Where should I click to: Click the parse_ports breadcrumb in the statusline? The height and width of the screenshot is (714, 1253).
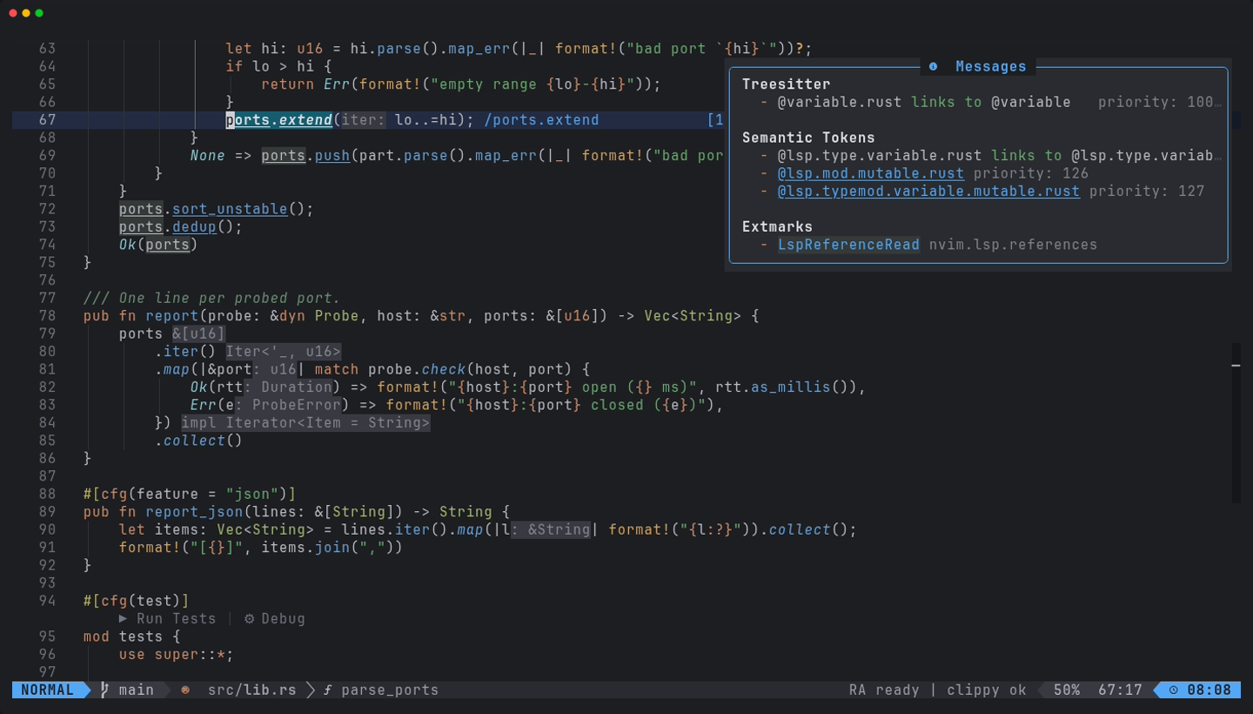click(x=389, y=690)
